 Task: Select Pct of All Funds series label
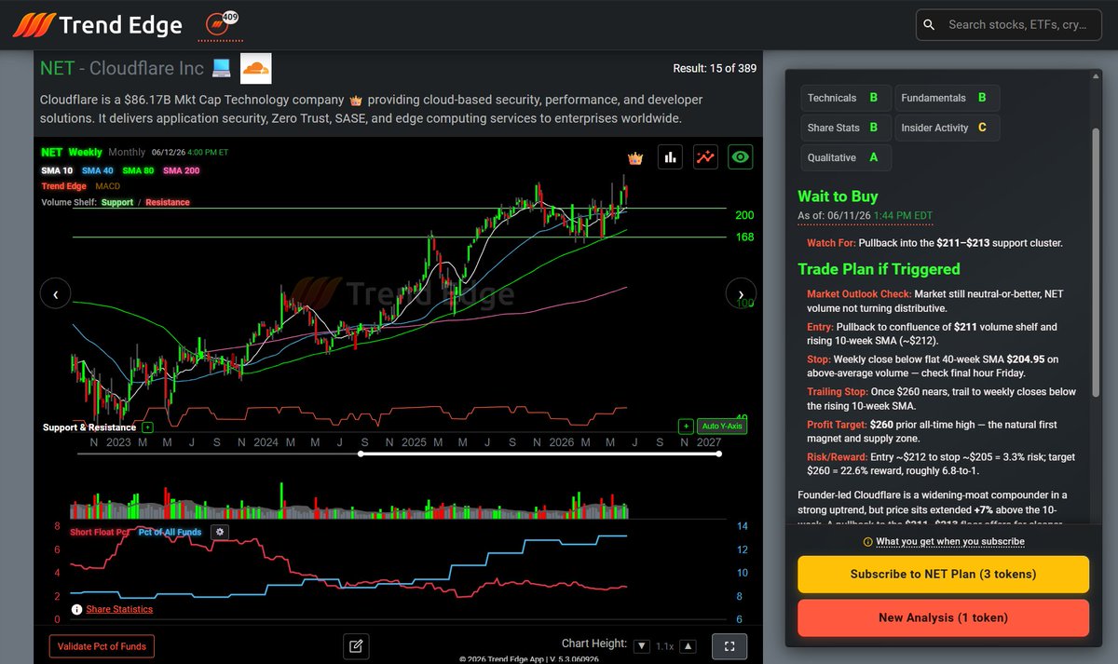click(x=170, y=532)
